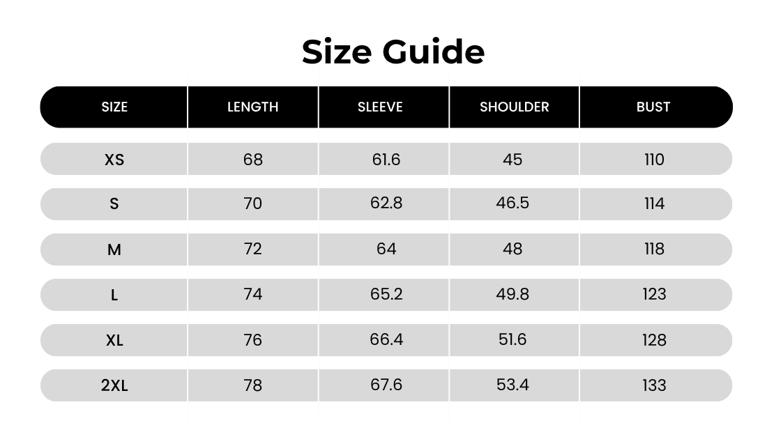This screenshot has width=767, height=423.
Task: Select the 74 length value for L
Action: coord(252,294)
